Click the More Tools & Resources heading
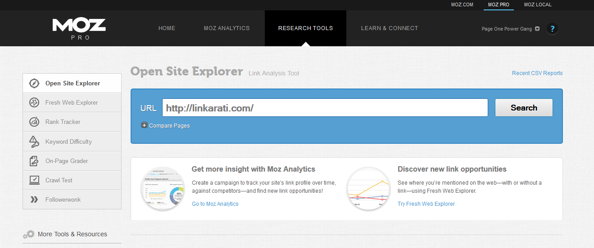This screenshot has width=594, height=248. click(x=73, y=234)
